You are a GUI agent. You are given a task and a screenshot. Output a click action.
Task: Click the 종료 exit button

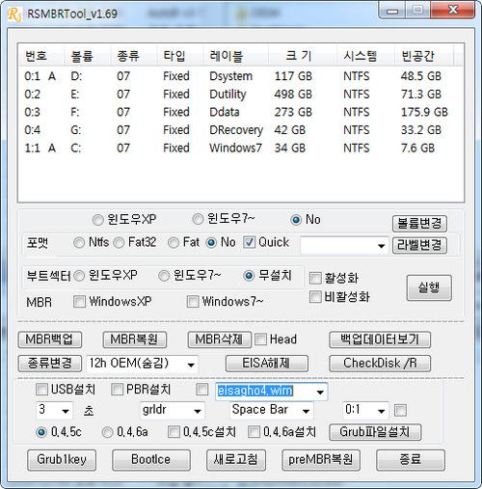[411, 460]
